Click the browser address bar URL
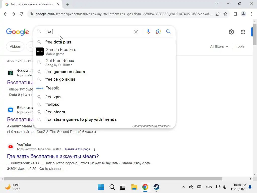The image size is (257, 193). pyautogui.click(x=123, y=14)
